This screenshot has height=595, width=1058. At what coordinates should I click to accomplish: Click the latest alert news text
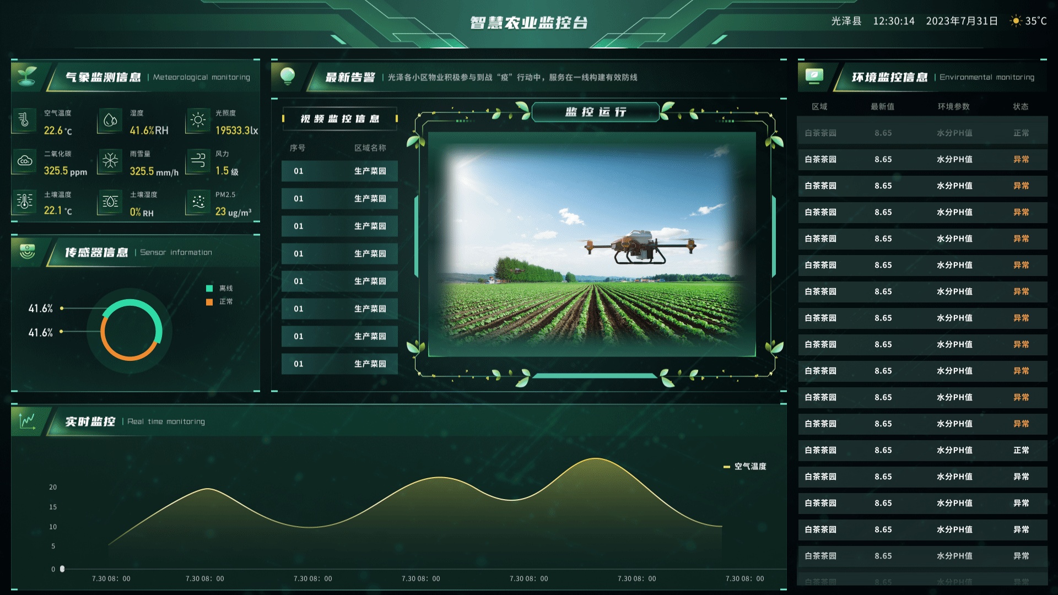[512, 78]
